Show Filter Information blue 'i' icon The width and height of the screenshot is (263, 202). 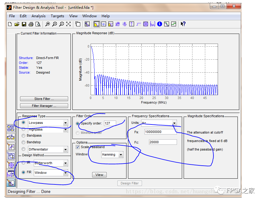click(160, 24)
